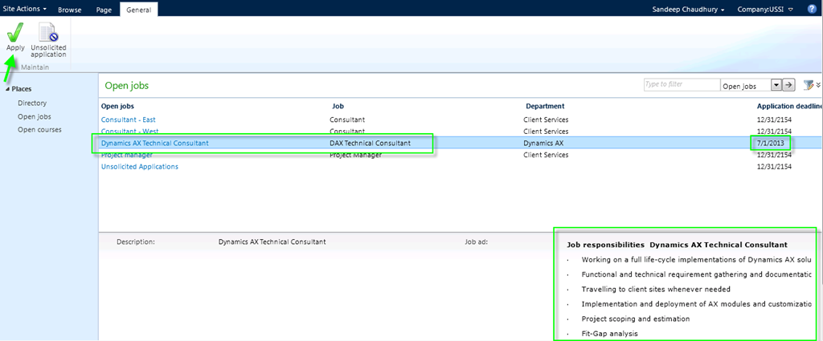Open the Help question mark icon
Screen dimensions: 823x341
click(812, 9)
